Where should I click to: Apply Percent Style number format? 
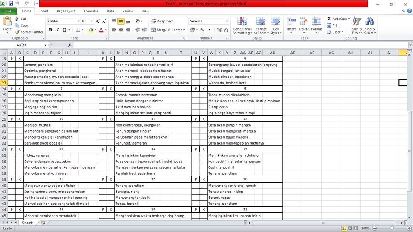tap(202, 30)
